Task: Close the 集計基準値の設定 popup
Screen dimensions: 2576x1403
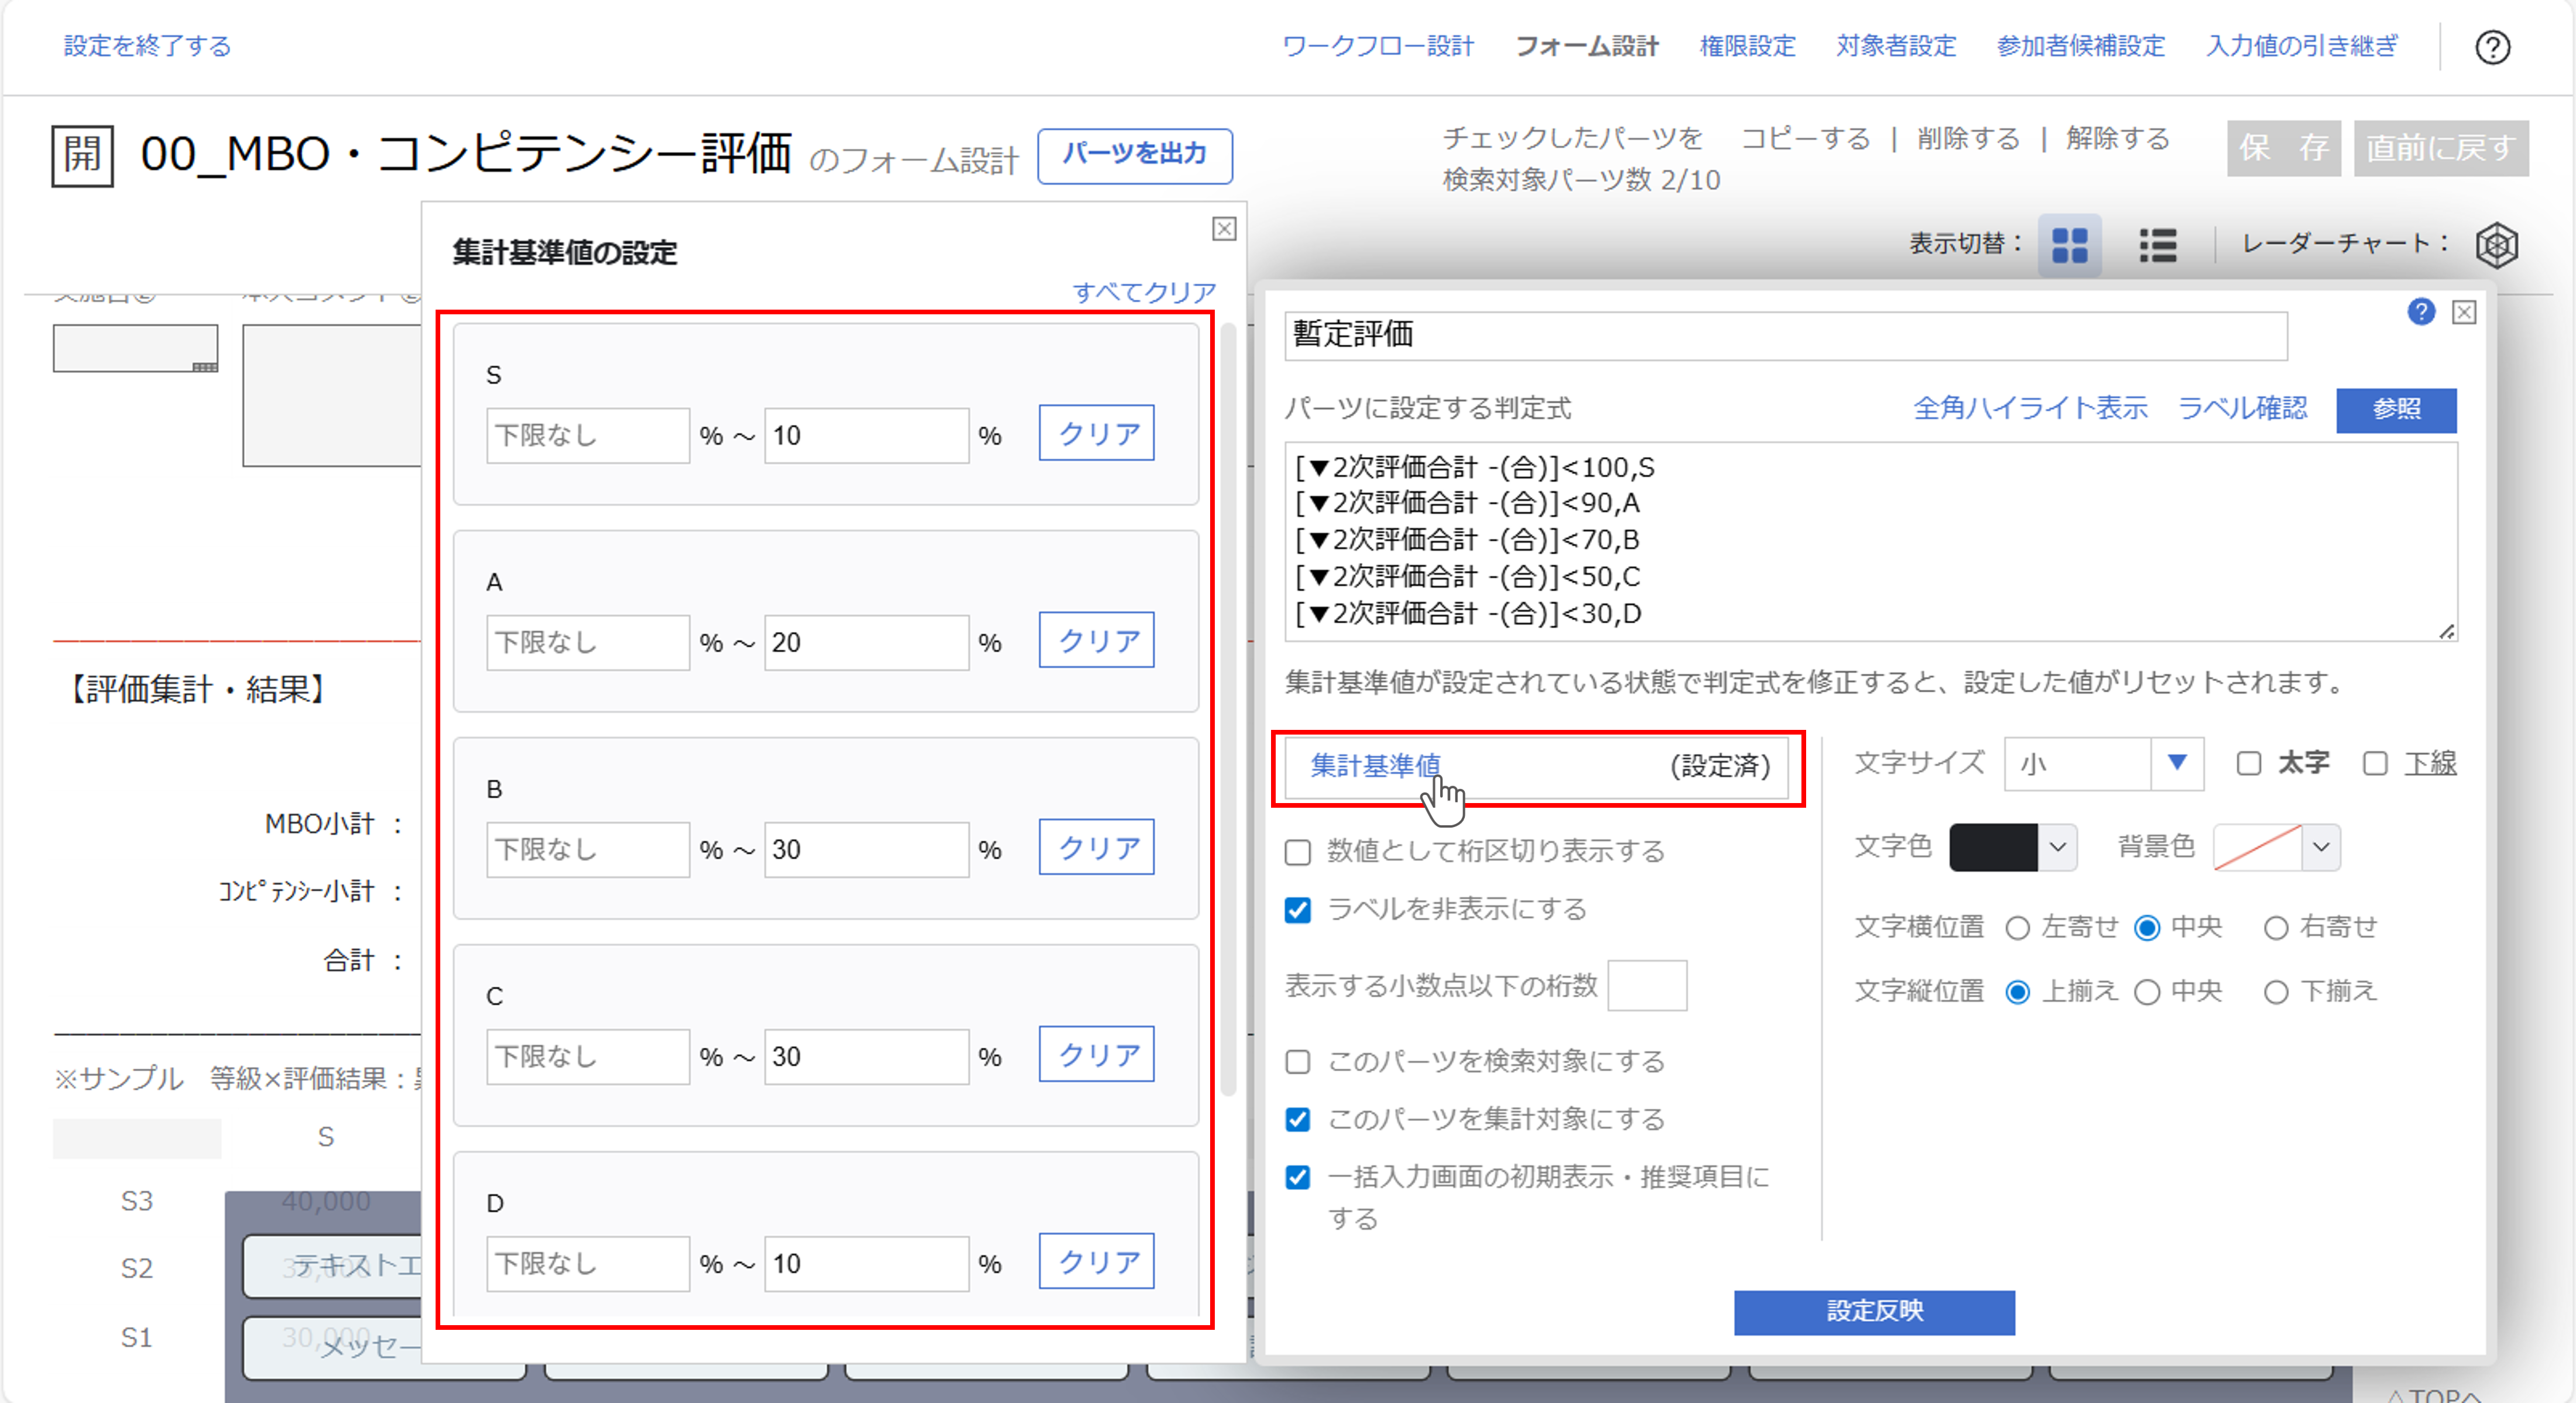Action: [1223, 229]
